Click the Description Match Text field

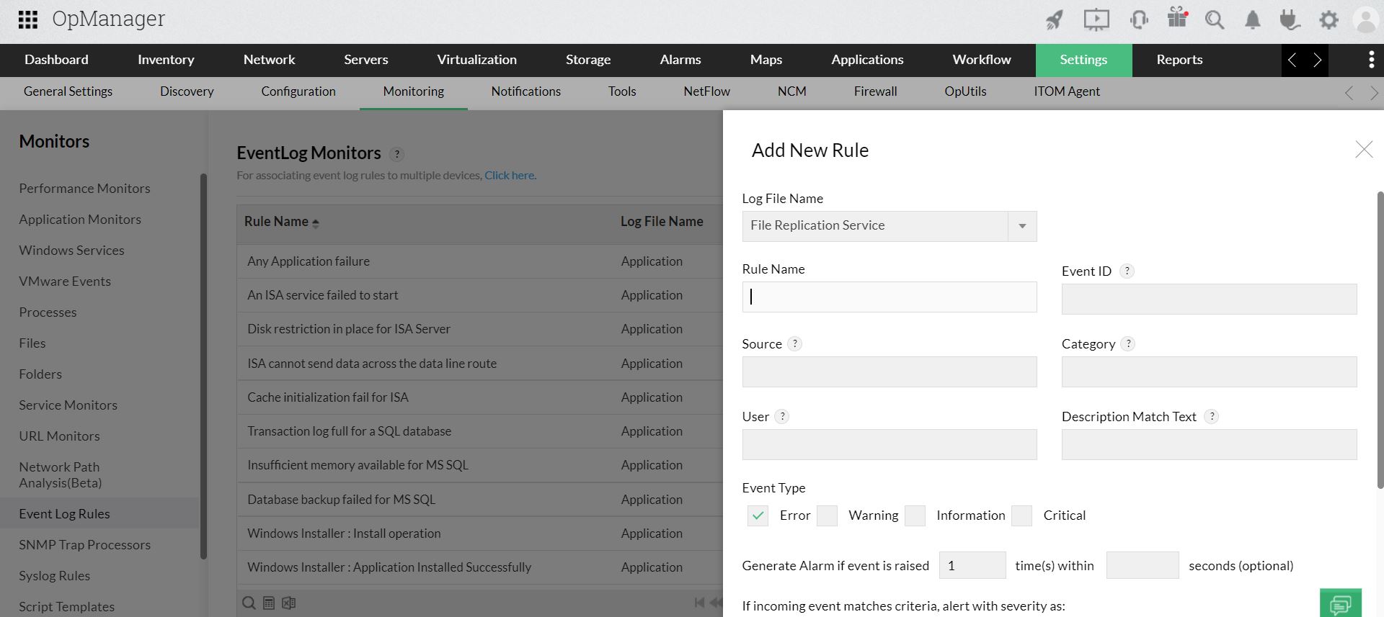(1209, 445)
